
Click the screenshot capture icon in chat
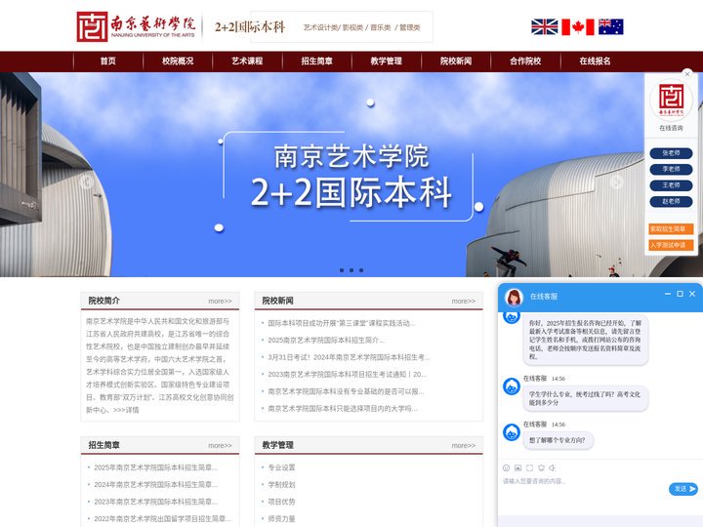tap(529, 467)
